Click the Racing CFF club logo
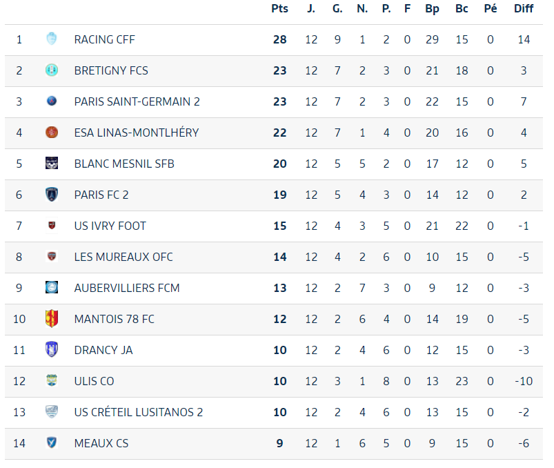This screenshot has height=468, width=554. point(52,39)
